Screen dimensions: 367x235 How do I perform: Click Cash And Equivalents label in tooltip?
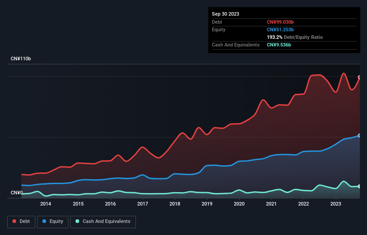pos(236,45)
